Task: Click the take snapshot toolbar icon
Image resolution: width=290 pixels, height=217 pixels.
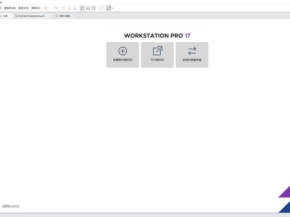Action: pyautogui.click(x=64, y=8)
